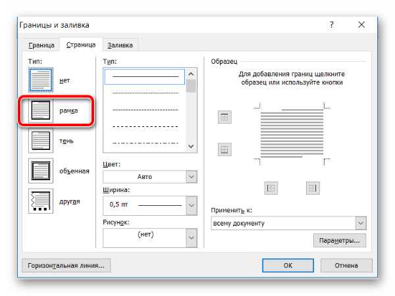Open the Цвет color dropdown
This screenshot has height=296, width=395.
click(192, 177)
